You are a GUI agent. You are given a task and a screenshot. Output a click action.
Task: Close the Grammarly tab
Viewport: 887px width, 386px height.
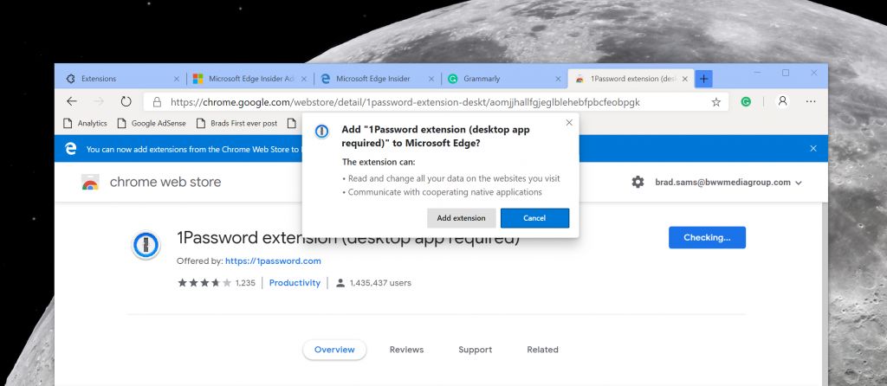click(x=558, y=79)
